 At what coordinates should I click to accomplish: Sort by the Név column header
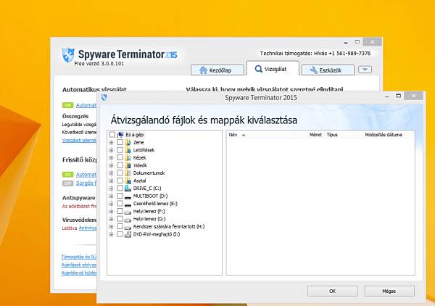click(x=233, y=135)
